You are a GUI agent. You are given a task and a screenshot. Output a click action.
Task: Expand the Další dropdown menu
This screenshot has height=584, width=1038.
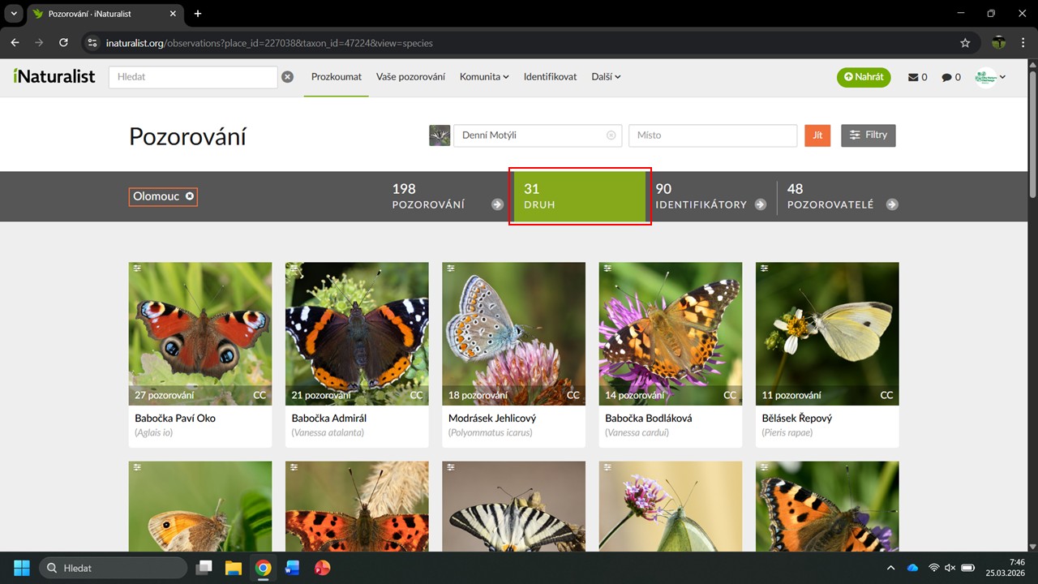[606, 77]
